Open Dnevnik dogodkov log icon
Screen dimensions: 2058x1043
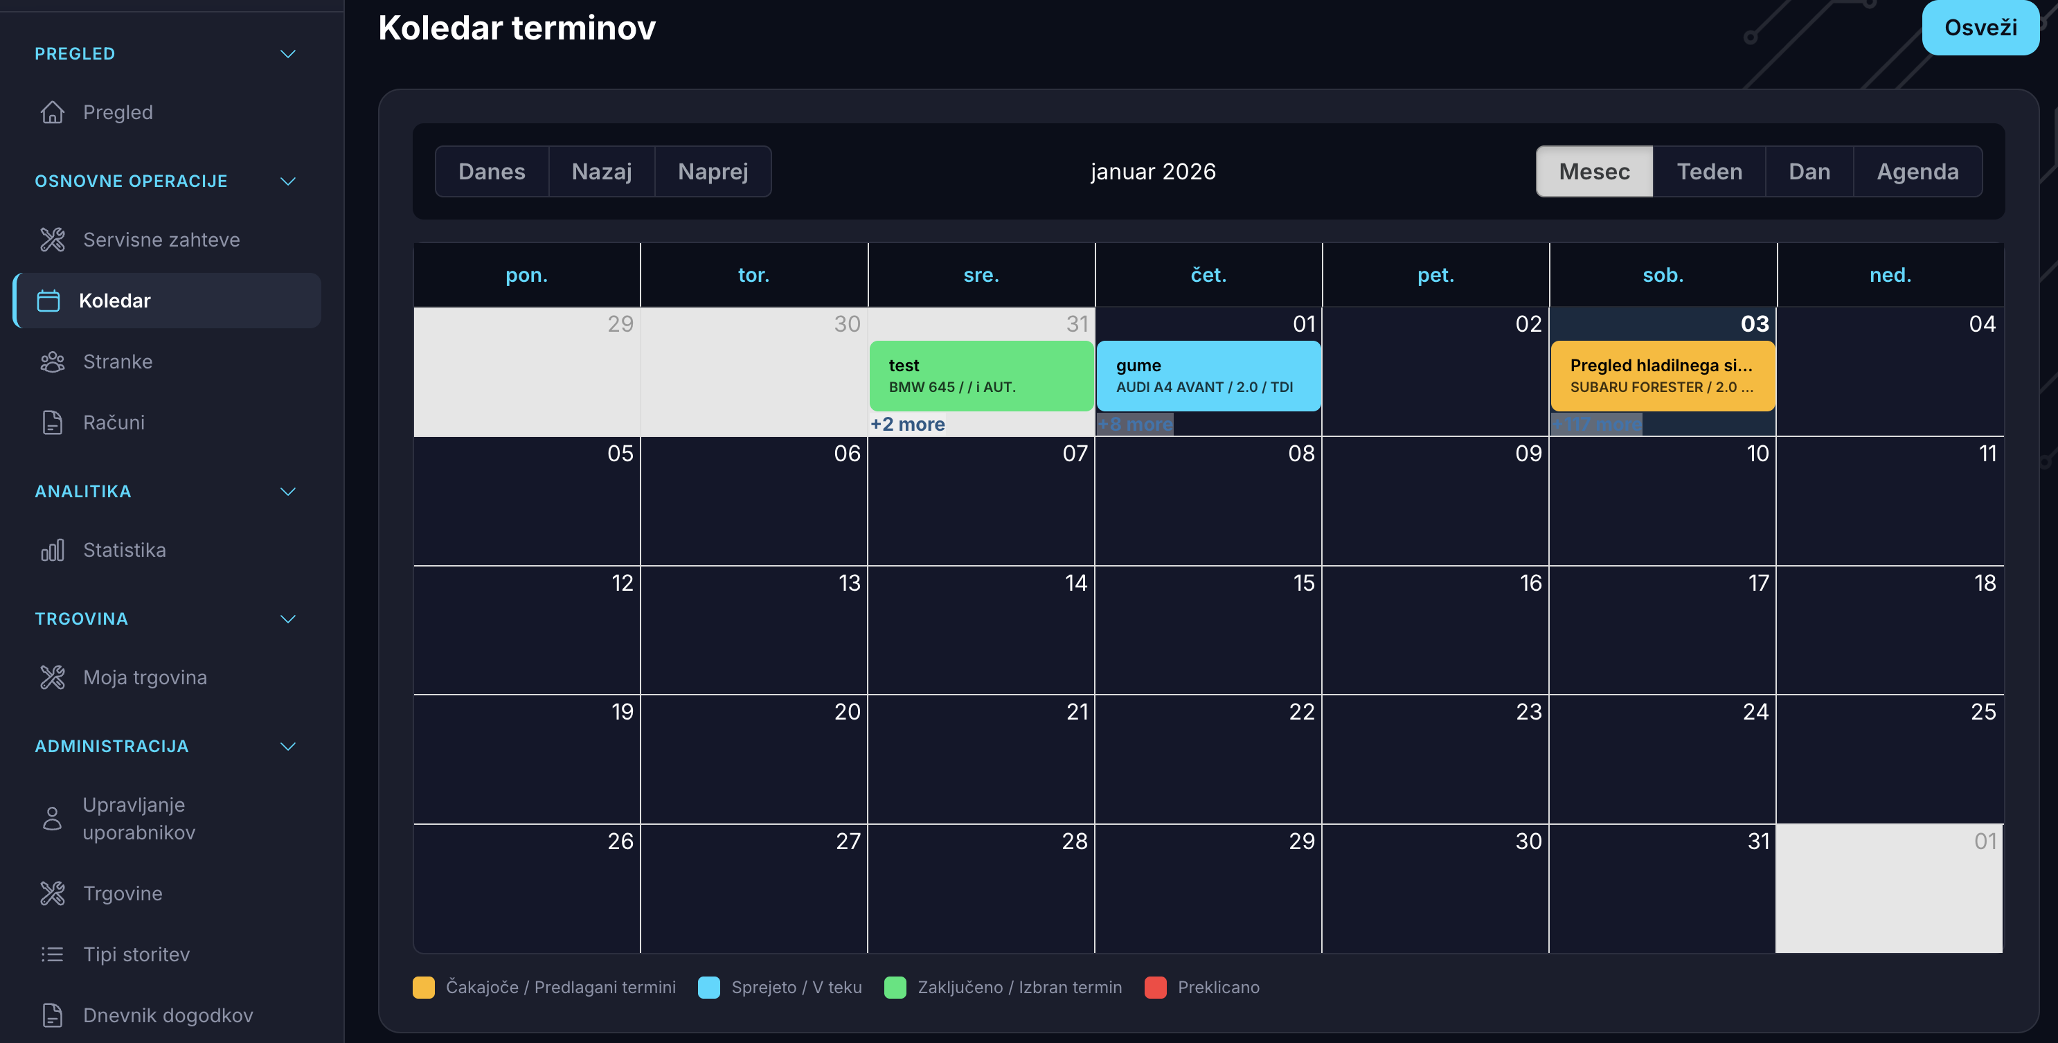[52, 1015]
